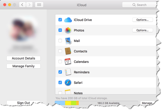Uncheck the iCloud Drive checkbox
Viewport: 165px width, 112px height.
60,20
